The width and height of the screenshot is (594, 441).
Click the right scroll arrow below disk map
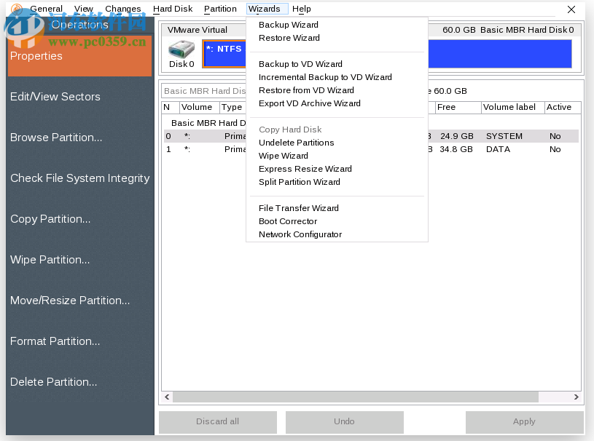click(x=576, y=397)
